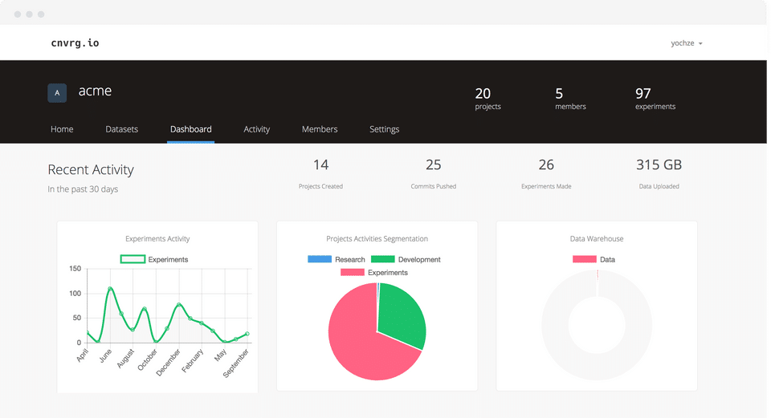Image resolution: width=771 pixels, height=418 pixels.
Task: Click the June peak data point
Action: coord(110,288)
